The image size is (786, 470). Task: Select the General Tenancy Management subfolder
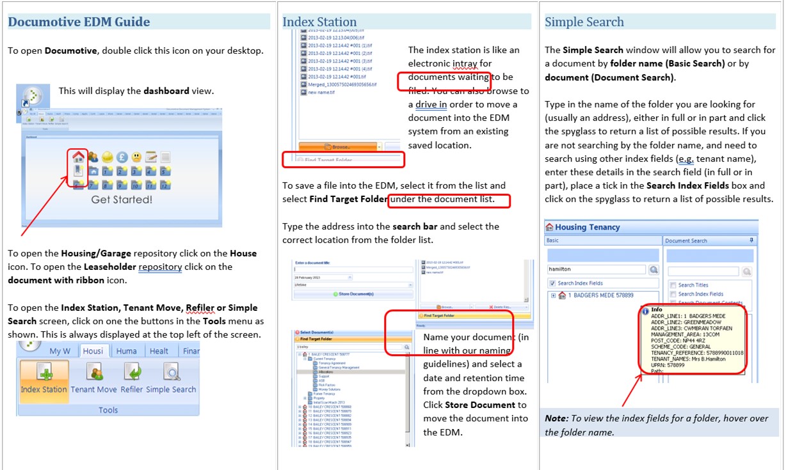[337, 368]
